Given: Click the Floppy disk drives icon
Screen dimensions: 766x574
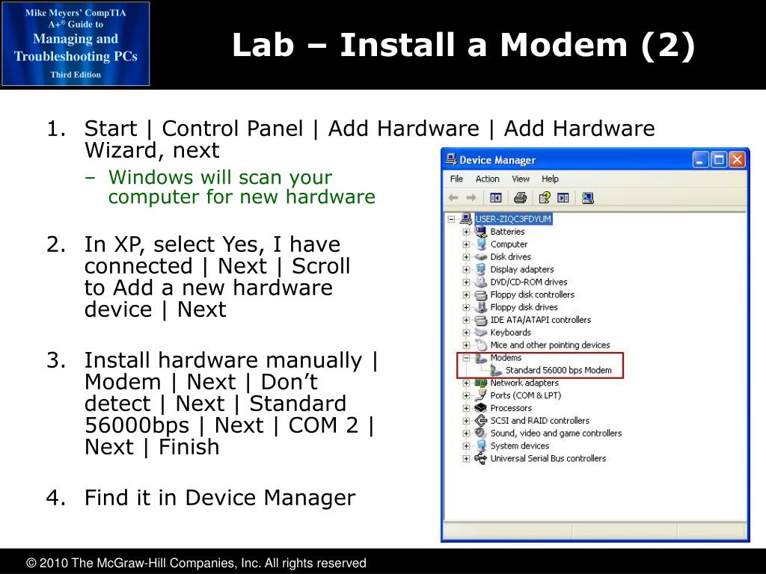Looking at the screenshot, I should (x=481, y=307).
